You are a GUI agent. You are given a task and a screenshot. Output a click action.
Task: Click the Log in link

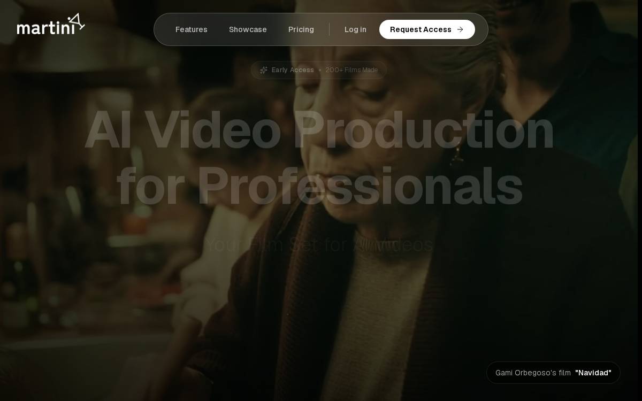pyautogui.click(x=355, y=29)
